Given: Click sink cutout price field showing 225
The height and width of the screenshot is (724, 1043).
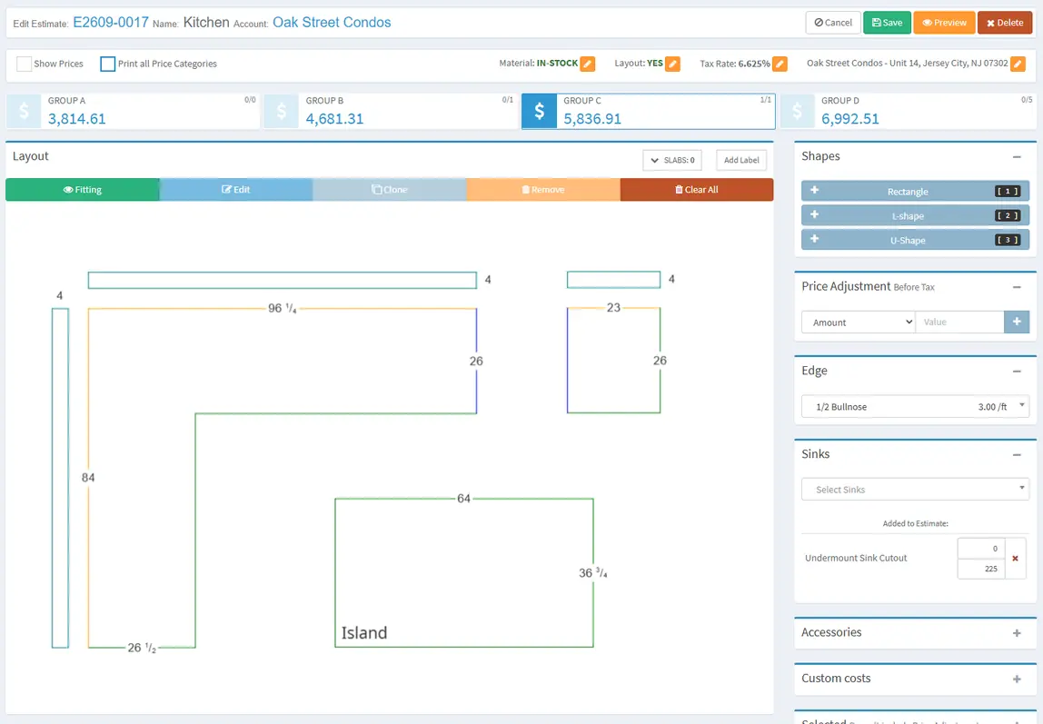Looking at the screenshot, I should pos(980,569).
